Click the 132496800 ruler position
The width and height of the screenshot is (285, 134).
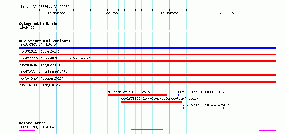[113, 13]
